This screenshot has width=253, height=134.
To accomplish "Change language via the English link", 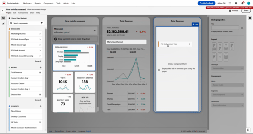I will pyautogui.click(x=88, y=131).
